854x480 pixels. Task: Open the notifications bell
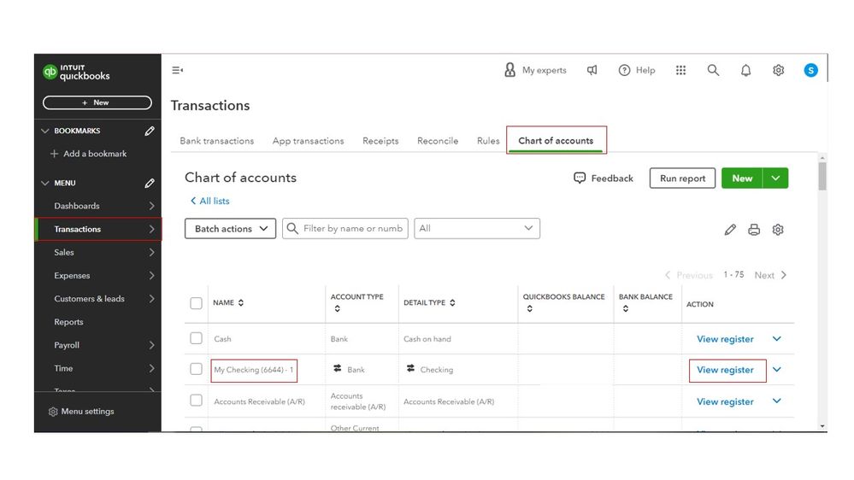point(745,70)
